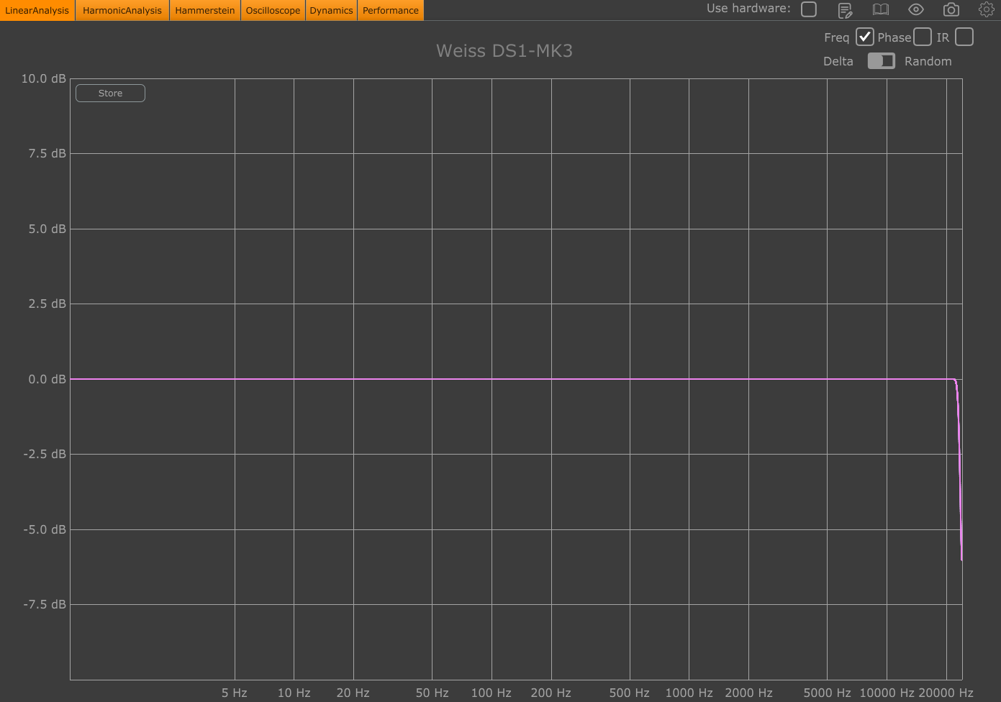Click the 0.0 dB axis label
The width and height of the screenshot is (1001, 702).
[47, 379]
